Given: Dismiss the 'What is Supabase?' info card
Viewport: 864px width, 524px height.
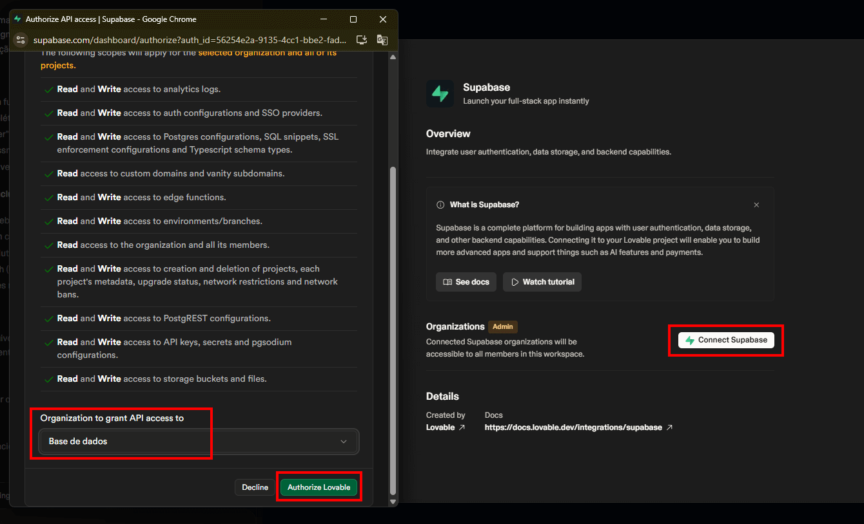Looking at the screenshot, I should (756, 205).
